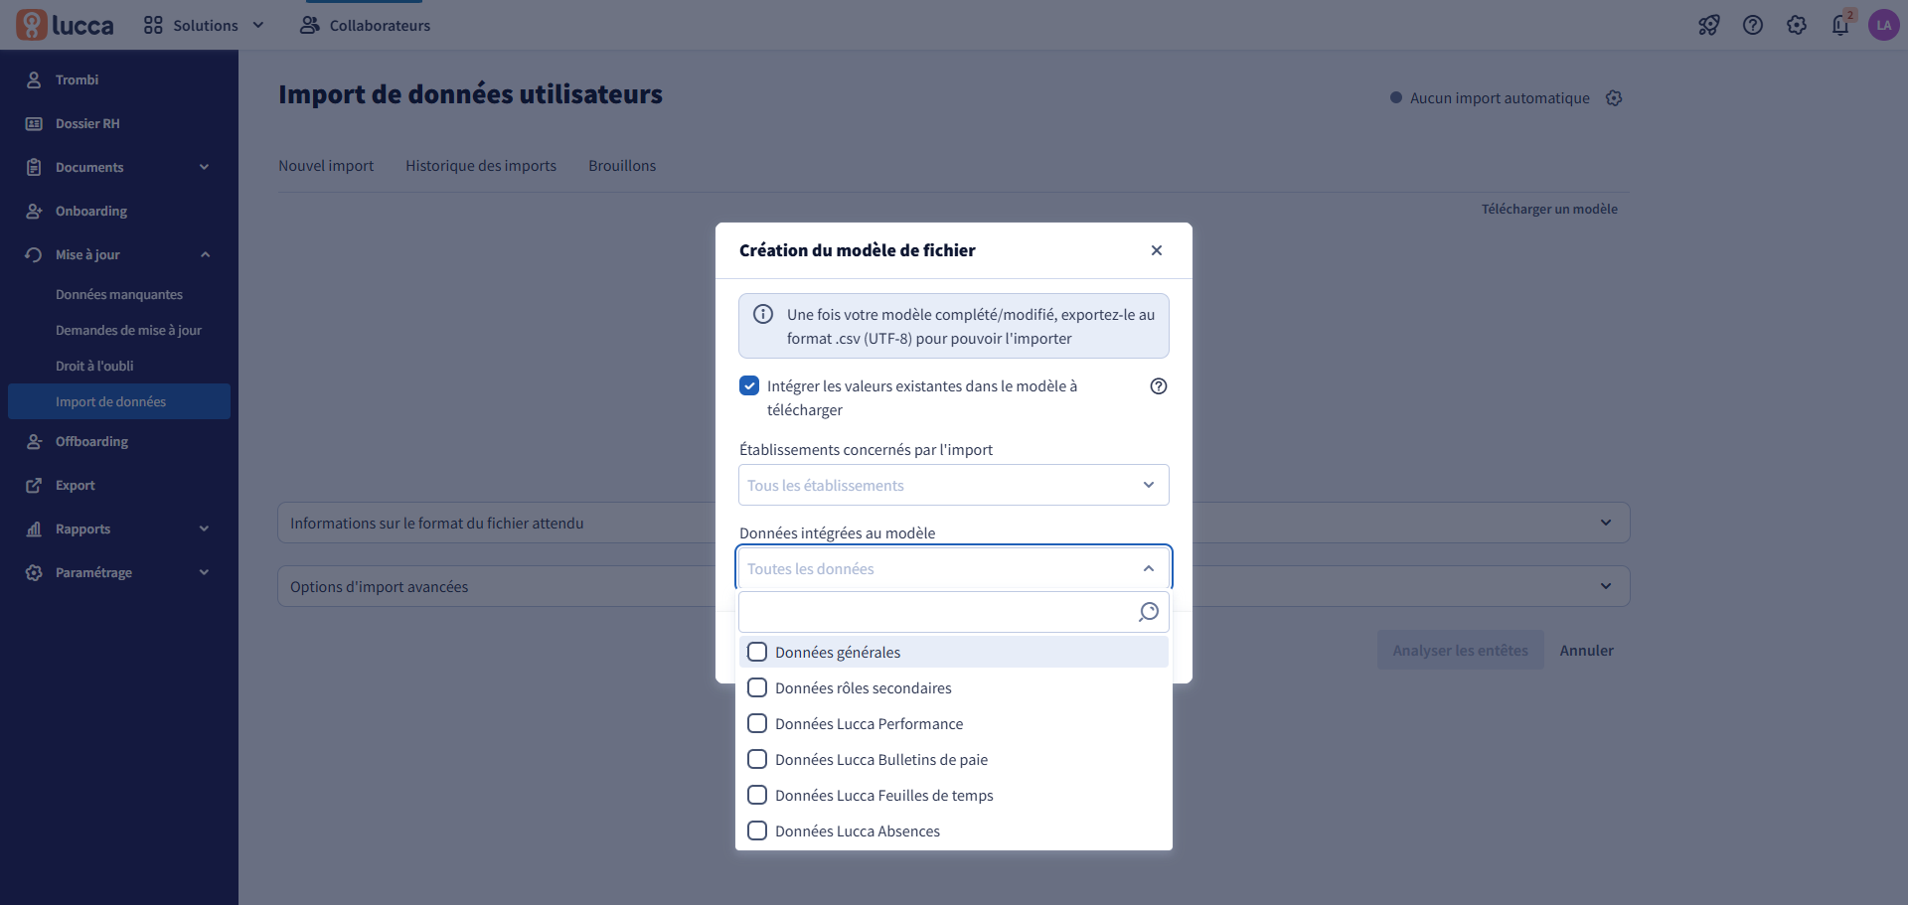Click the Dossier RH card icon
Viewport: 1908px width, 905px height.
point(34,123)
